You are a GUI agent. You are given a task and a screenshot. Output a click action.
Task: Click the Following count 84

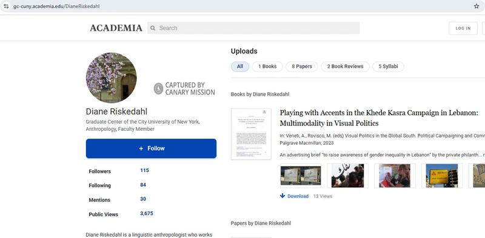coord(143,185)
